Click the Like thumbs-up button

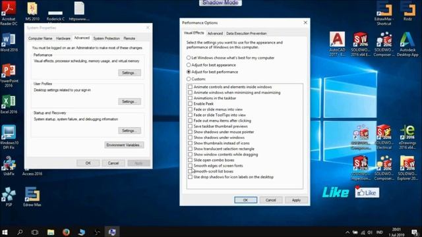click(367, 192)
